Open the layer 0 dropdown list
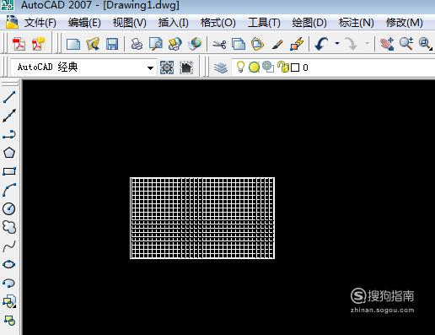The width and height of the screenshot is (435, 335). pos(333,68)
